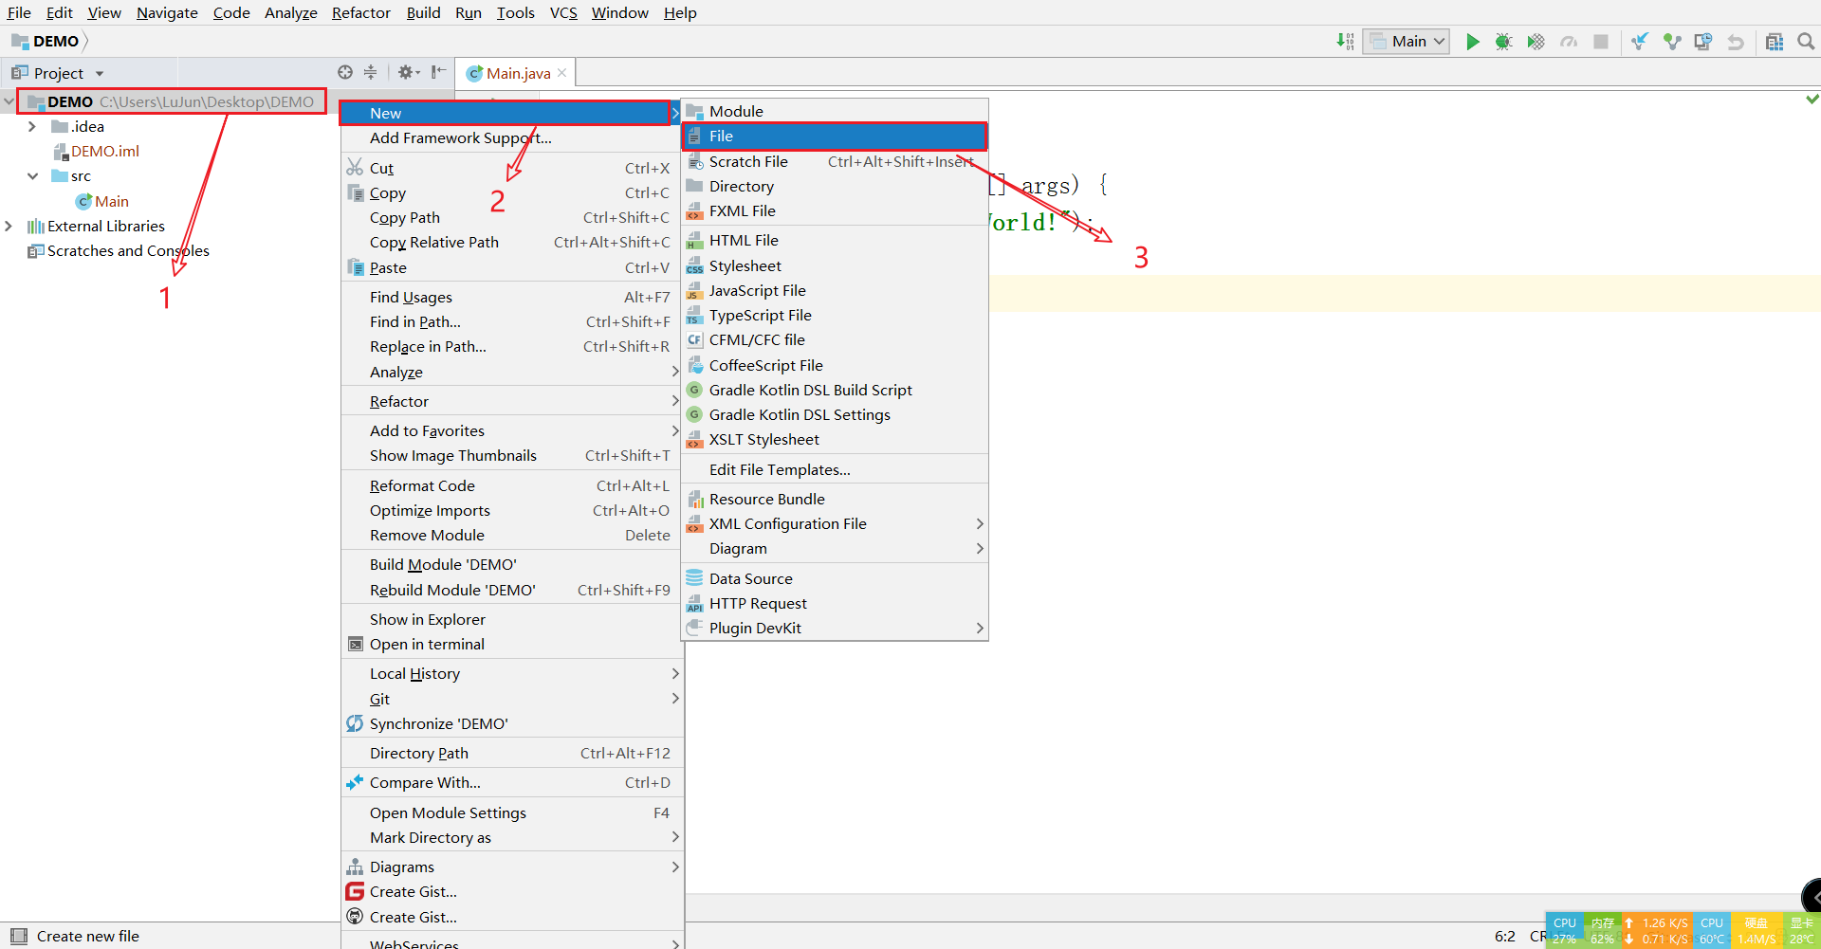This screenshot has width=1821, height=949.
Task: Expand the Local History submenu
Action: (x=512, y=673)
